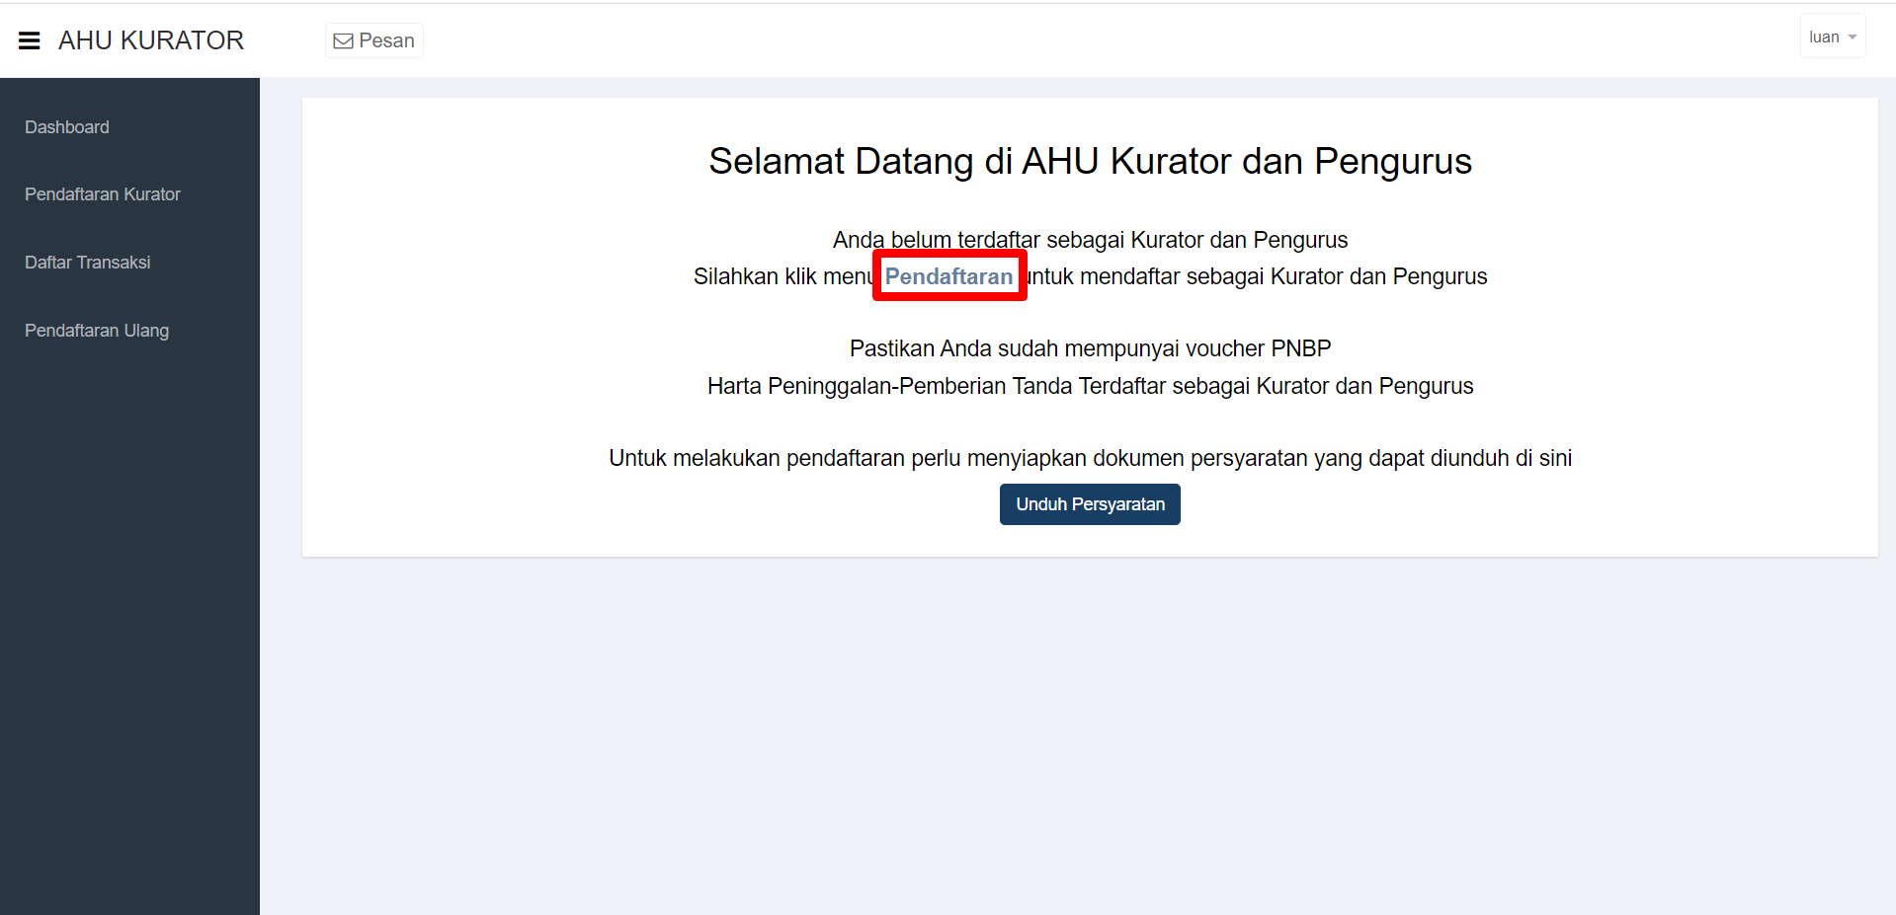Click the voucher PNBP reminder line

click(1090, 348)
